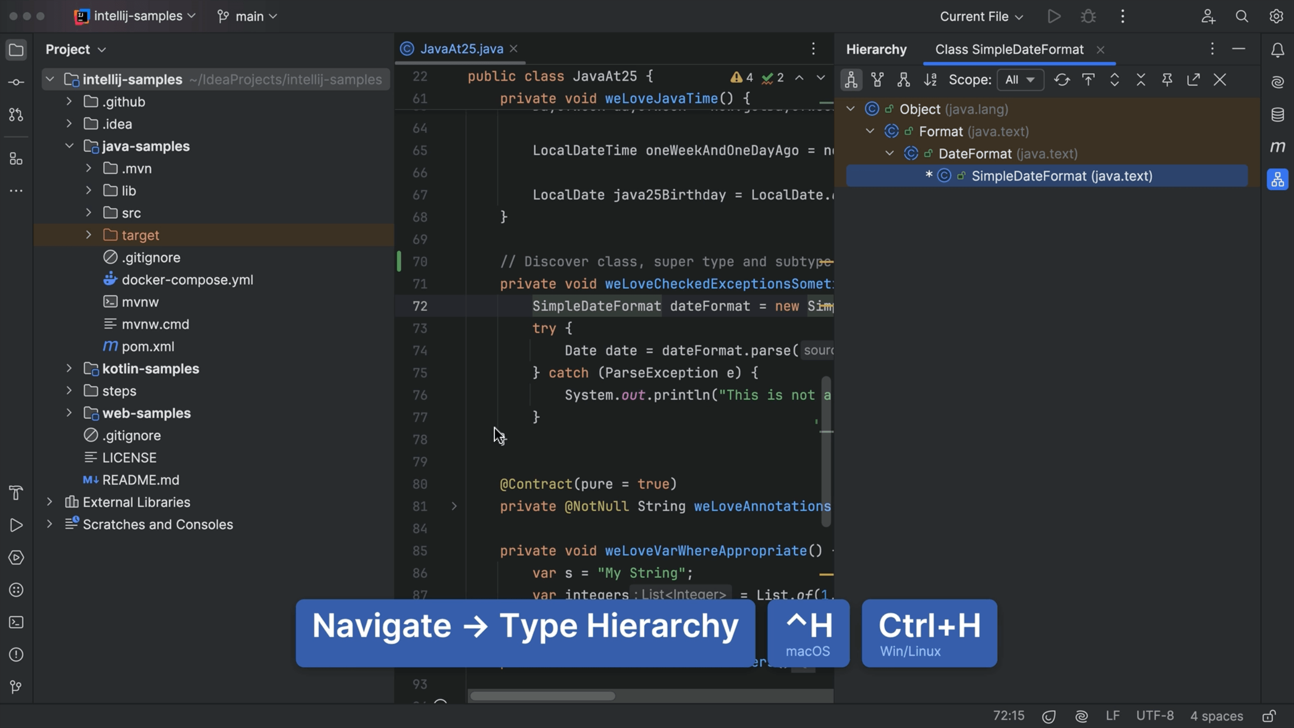Open the Scope dropdown in Hierarchy panel
Viewport: 1294px width, 728px height.
[1020, 79]
